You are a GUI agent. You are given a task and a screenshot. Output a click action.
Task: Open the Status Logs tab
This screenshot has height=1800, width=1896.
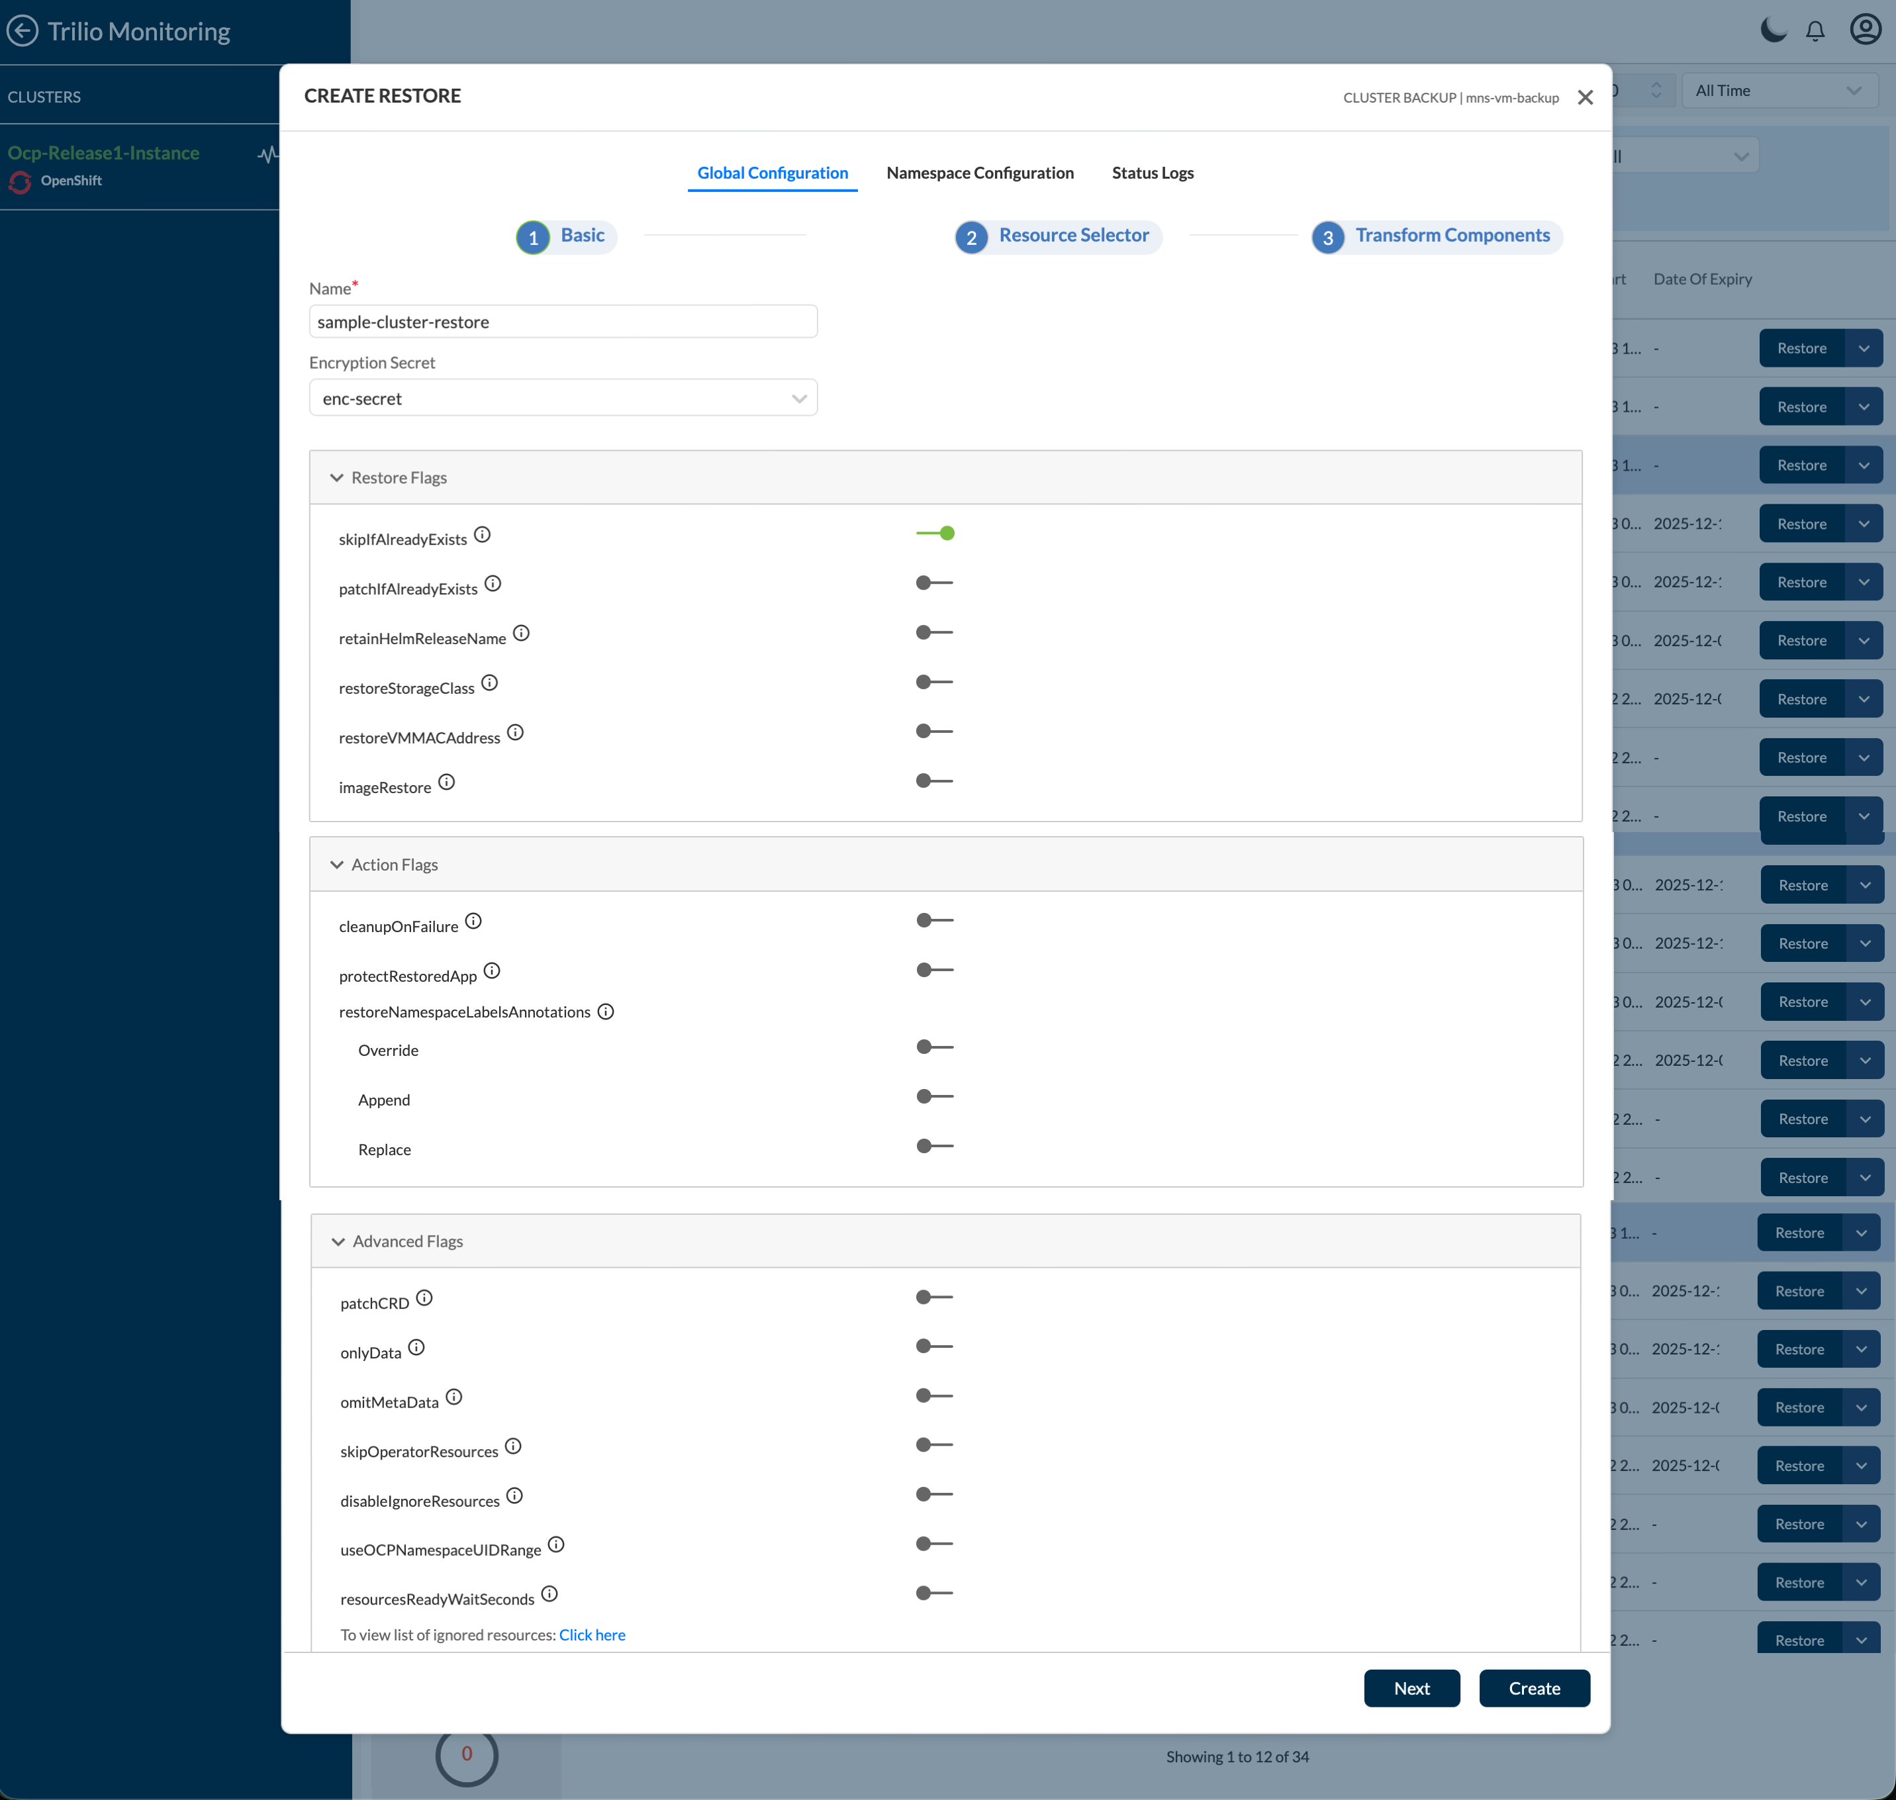1153,173
